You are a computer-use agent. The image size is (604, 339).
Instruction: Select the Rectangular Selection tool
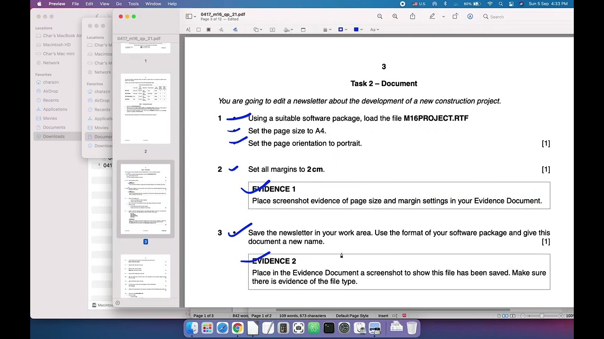click(x=198, y=30)
